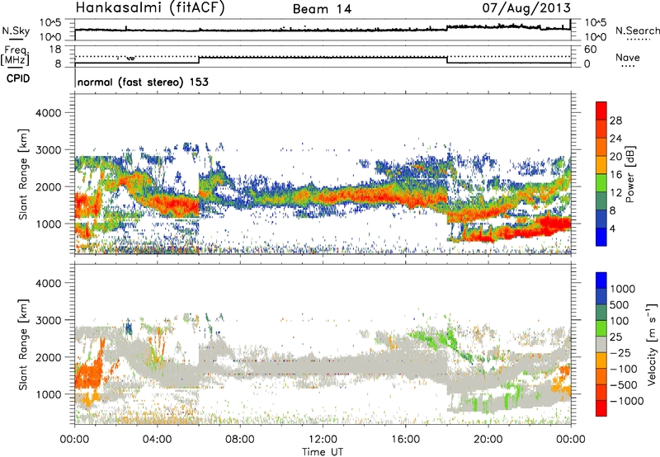
Task: Click the Velocity [m s-1] colorbar title
Action: (x=652, y=344)
